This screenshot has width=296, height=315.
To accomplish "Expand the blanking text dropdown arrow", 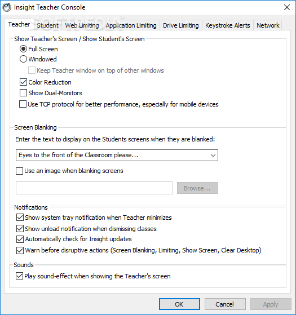I will [213, 156].
